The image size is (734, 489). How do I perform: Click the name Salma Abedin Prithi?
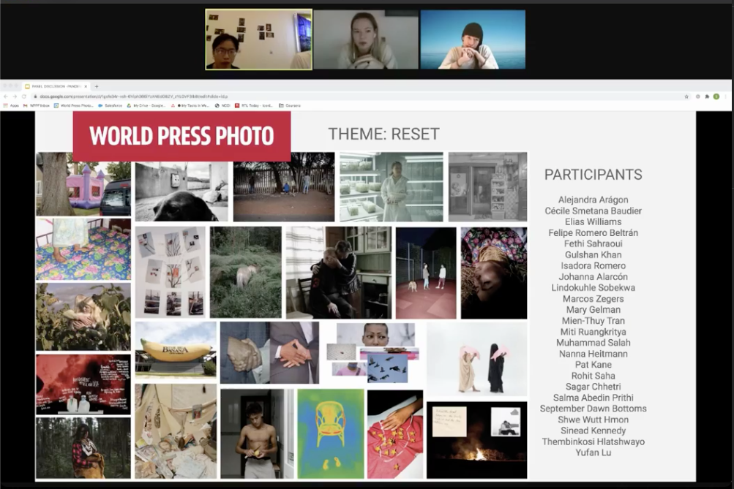[593, 398]
